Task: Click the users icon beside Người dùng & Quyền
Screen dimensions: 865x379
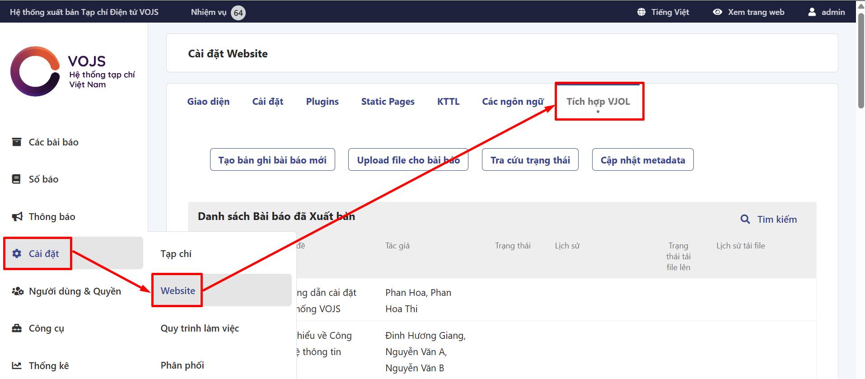Action: click(x=17, y=291)
